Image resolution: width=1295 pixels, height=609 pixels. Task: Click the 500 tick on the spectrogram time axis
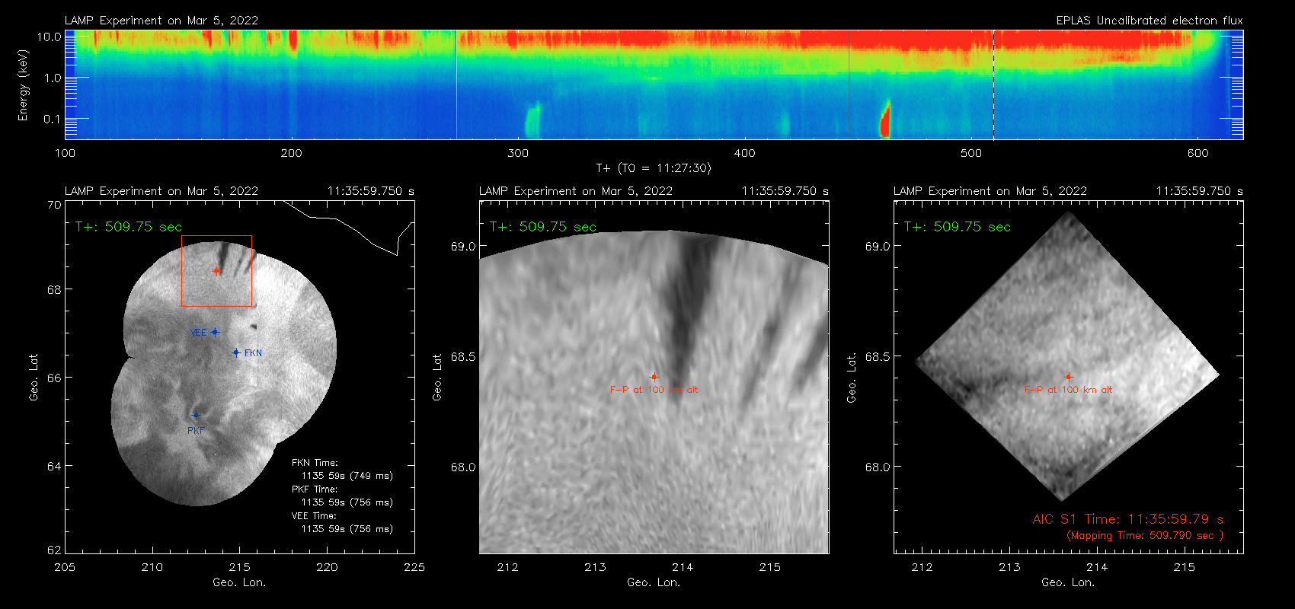click(x=971, y=153)
